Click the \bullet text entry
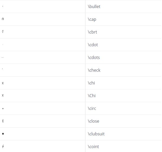 tap(94, 6)
